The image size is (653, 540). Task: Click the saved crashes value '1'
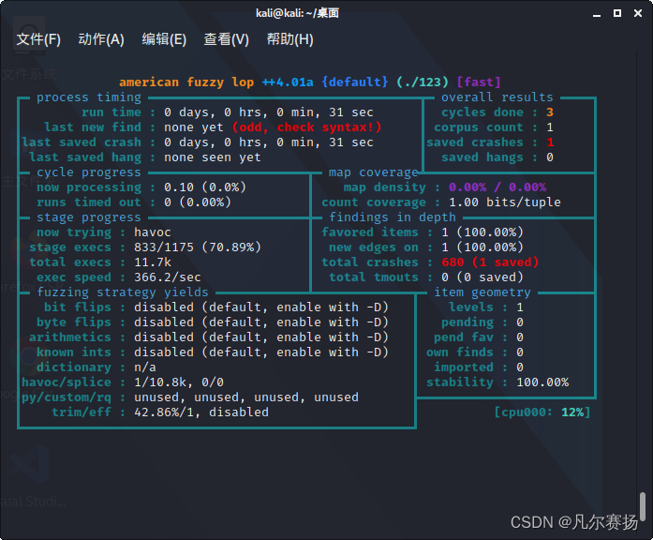coord(550,142)
